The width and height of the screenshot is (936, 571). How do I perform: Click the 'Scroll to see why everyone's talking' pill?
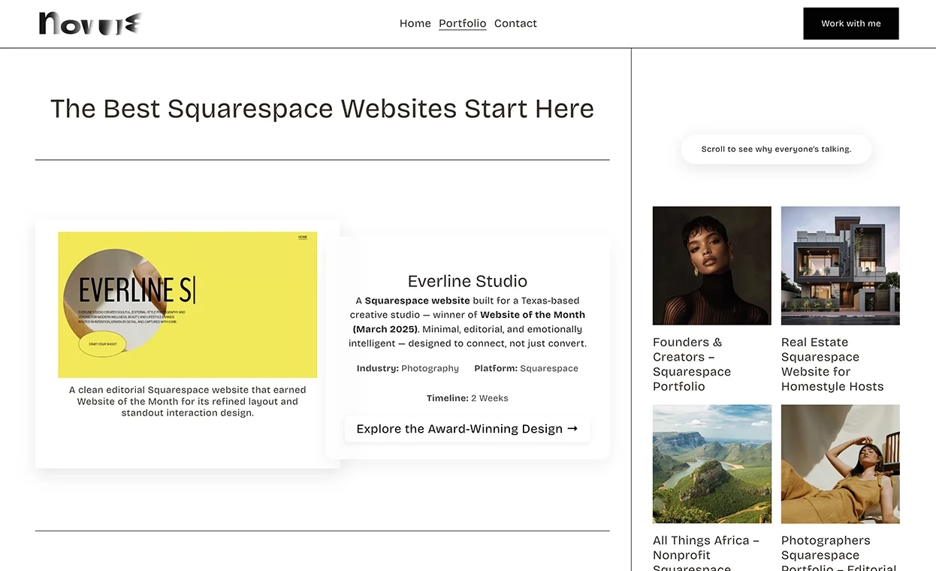pyautogui.click(x=776, y=149)
